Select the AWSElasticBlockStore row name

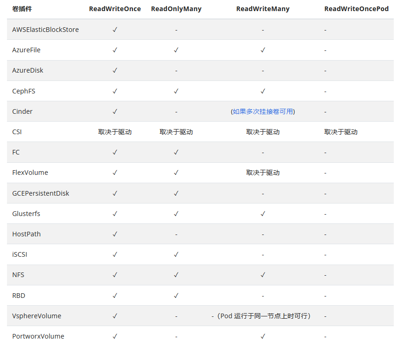(x=45, y=30)
